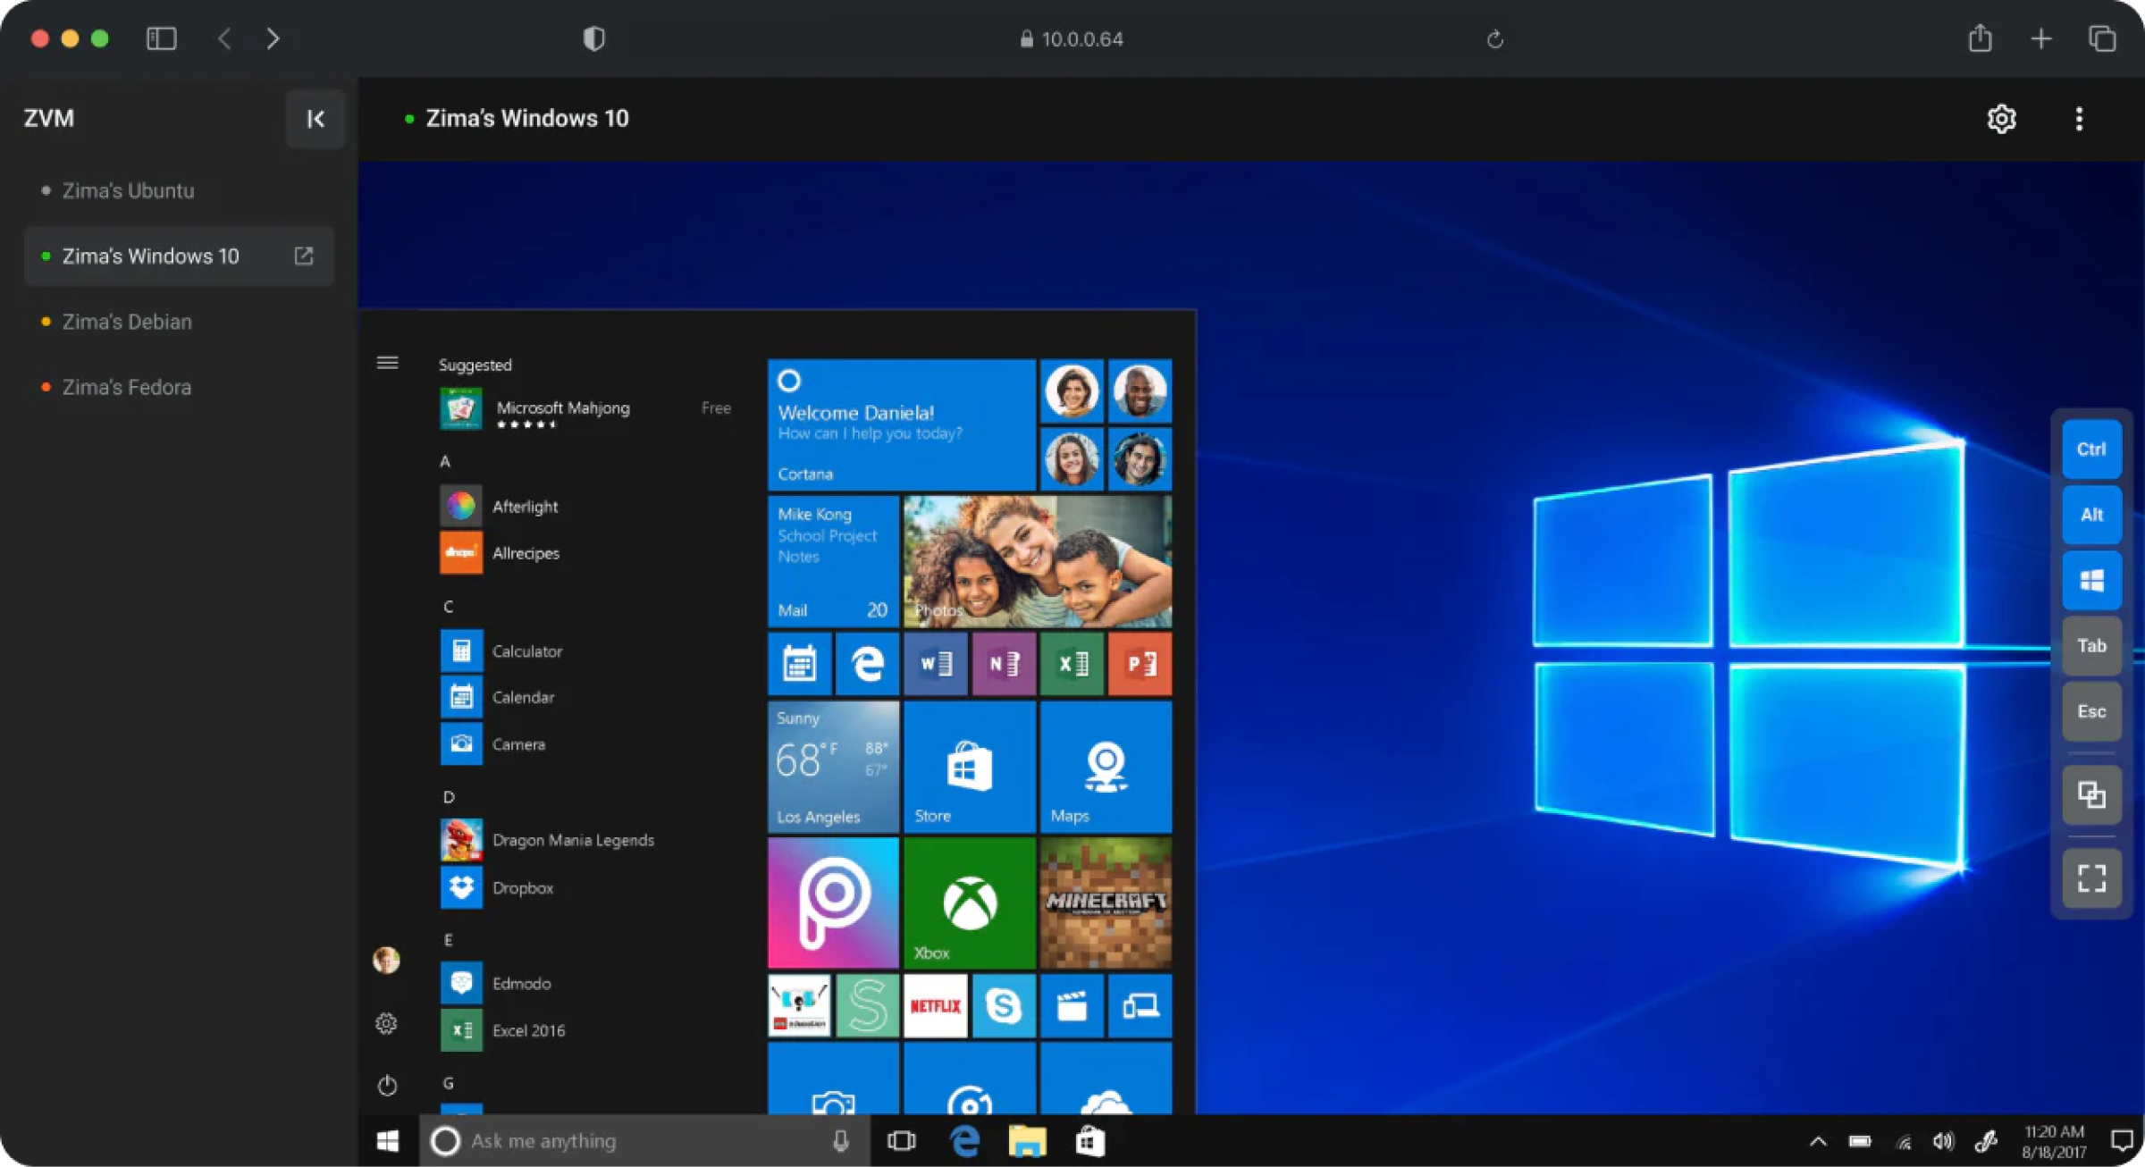This screenshot has width=2145, height=1167.
Task: Select Zima's Ubuntu in the sidebar
Action: (128, 191)
